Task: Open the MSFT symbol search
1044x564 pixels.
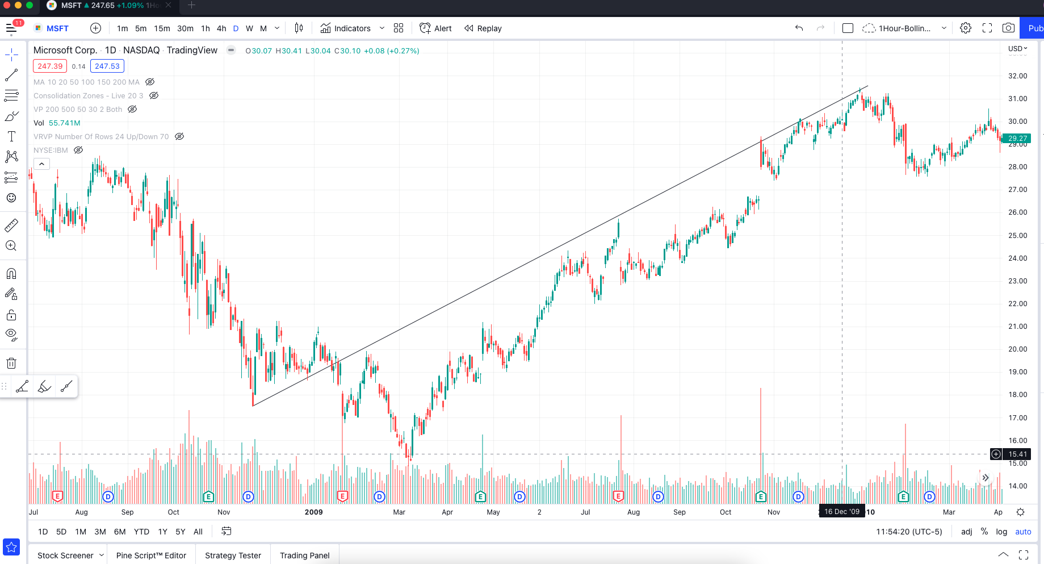Action: [x=52, y=28]
